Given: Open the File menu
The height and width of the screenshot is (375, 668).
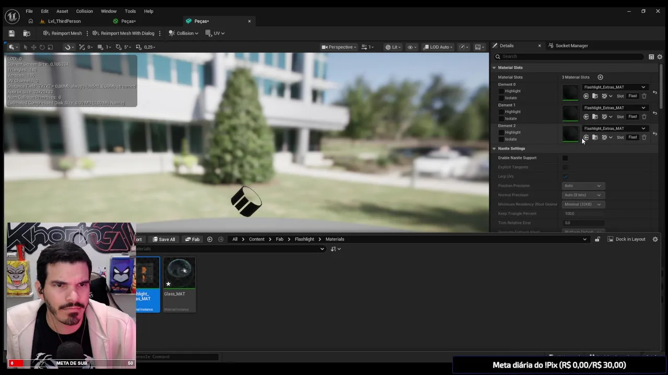Looking at the screenshot, I should 29,11.
